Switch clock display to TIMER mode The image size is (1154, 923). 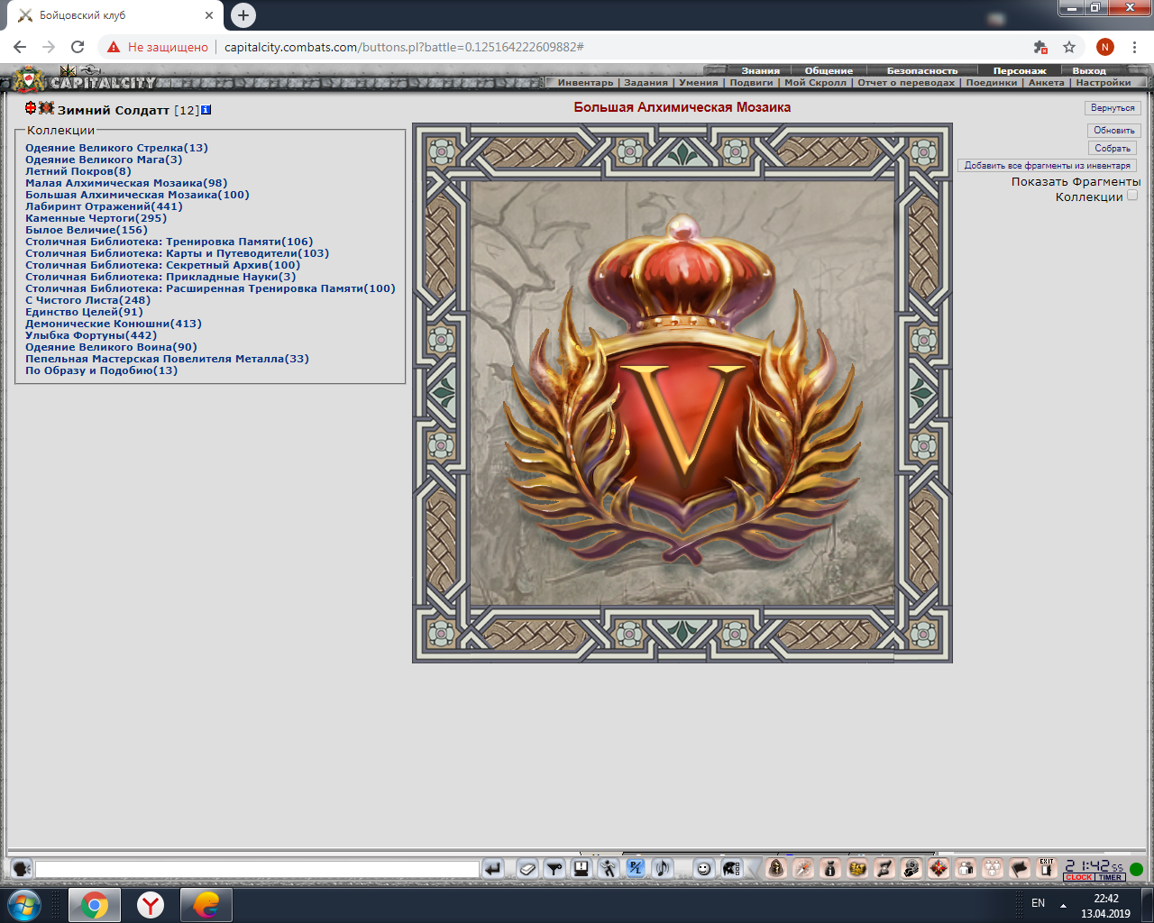coord(1110,877)
